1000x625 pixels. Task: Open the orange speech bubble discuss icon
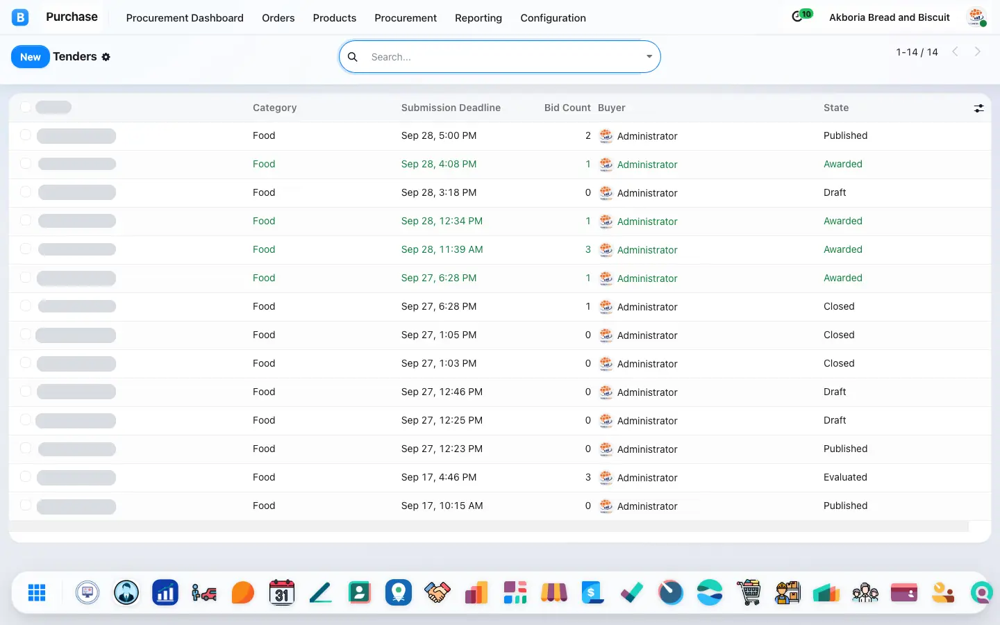point(243,592)
